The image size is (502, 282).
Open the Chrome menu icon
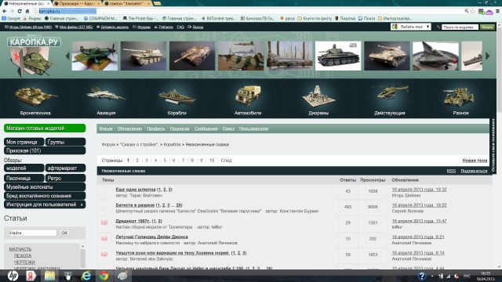click(x=498, y=11)
